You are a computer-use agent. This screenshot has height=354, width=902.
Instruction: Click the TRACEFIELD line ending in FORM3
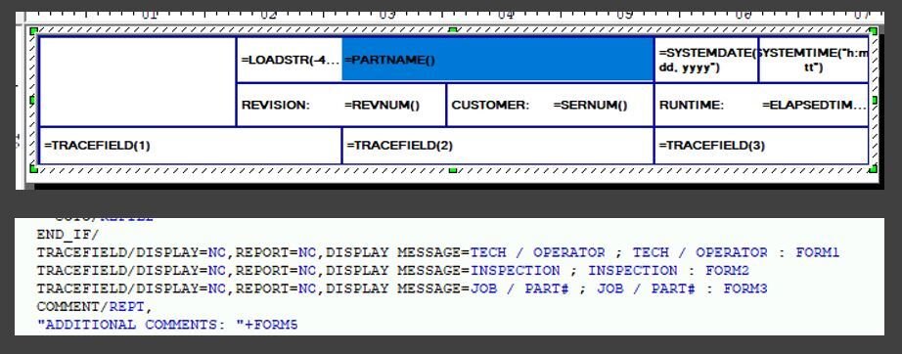pos(402,288)
